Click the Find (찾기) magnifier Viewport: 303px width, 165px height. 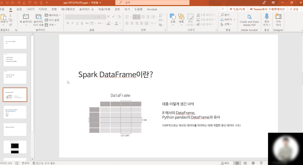225,15
